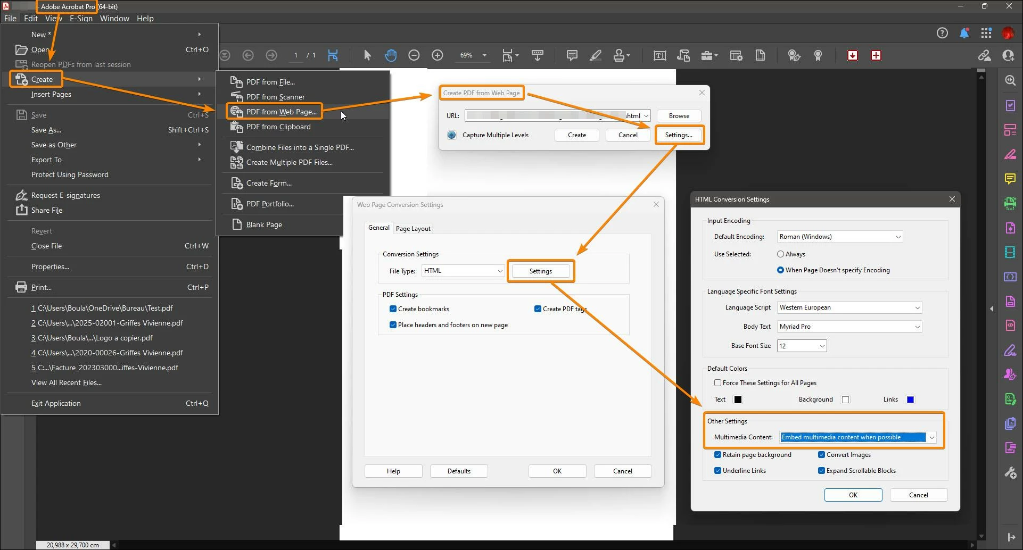Select When Page Doesn't specify Encoding option

coord(780,270)
